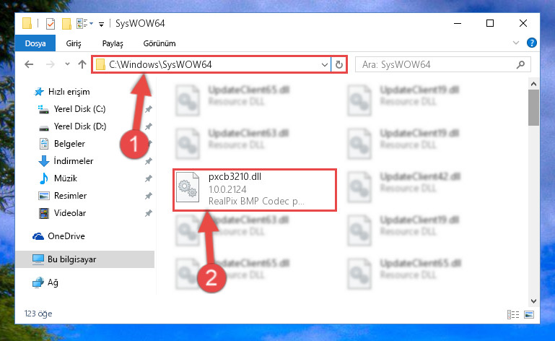
Task: Switch to large thumbnails view icon
Action: point(529,314)
